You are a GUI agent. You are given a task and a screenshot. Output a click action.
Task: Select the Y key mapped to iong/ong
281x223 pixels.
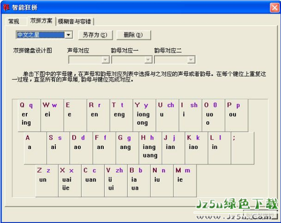coord(144,115)
